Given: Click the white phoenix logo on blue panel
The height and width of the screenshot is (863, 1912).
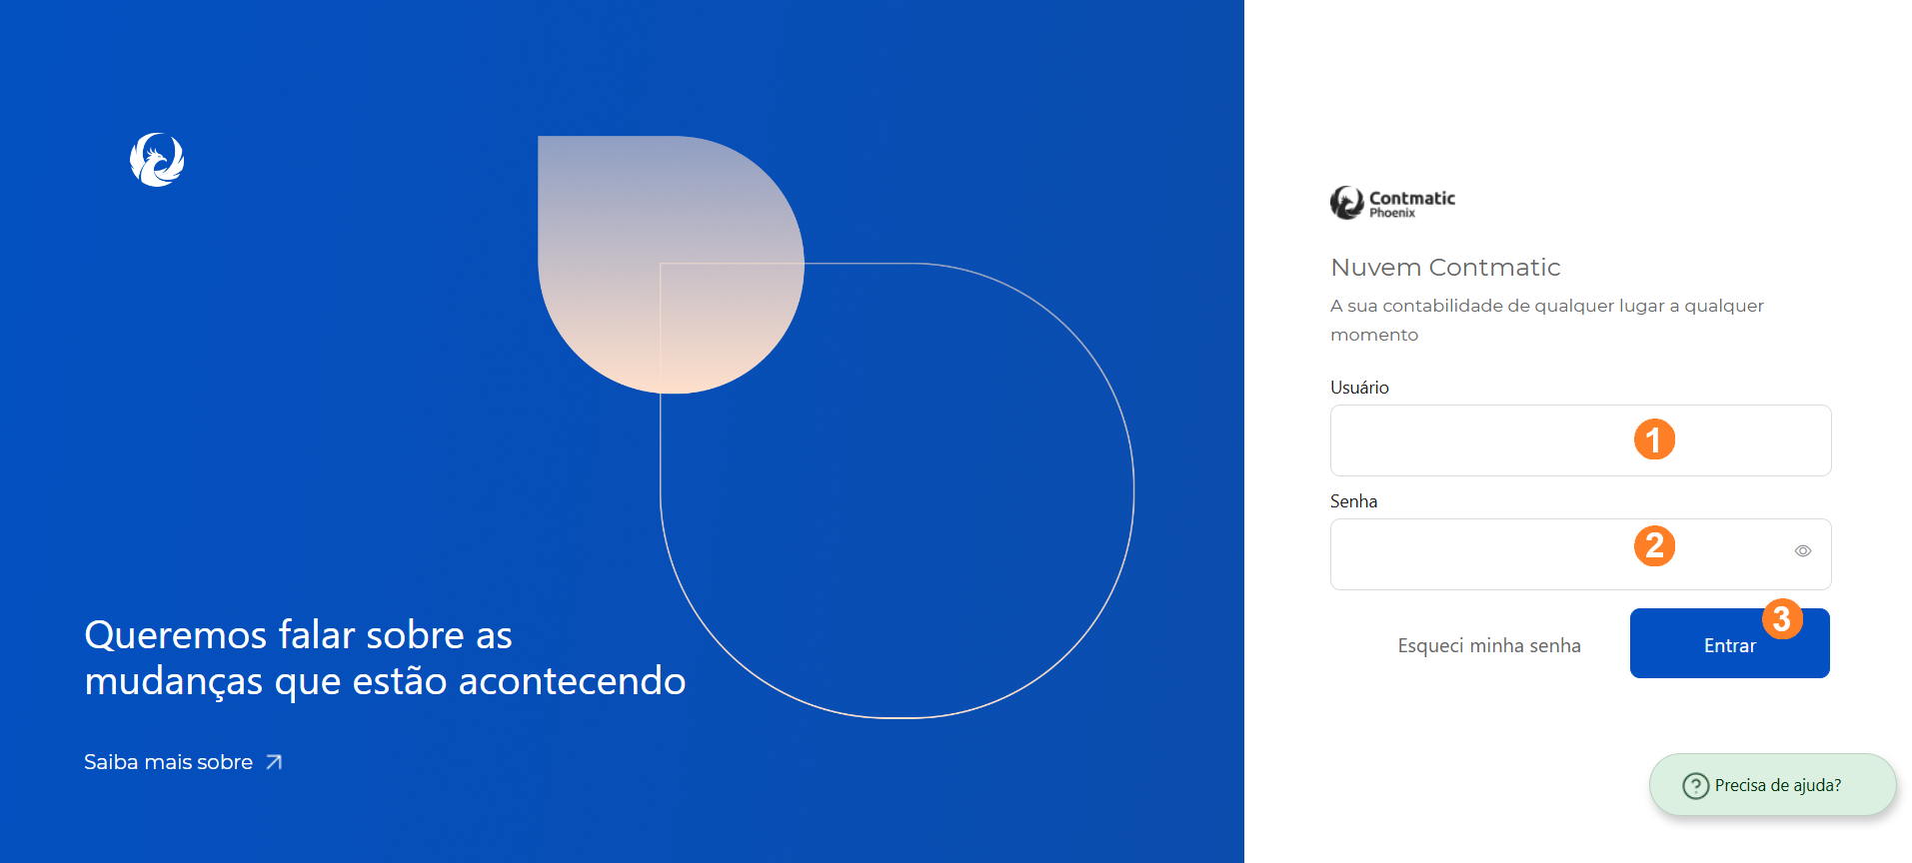Looking at the screenshot, I should [x=157, y=160].
